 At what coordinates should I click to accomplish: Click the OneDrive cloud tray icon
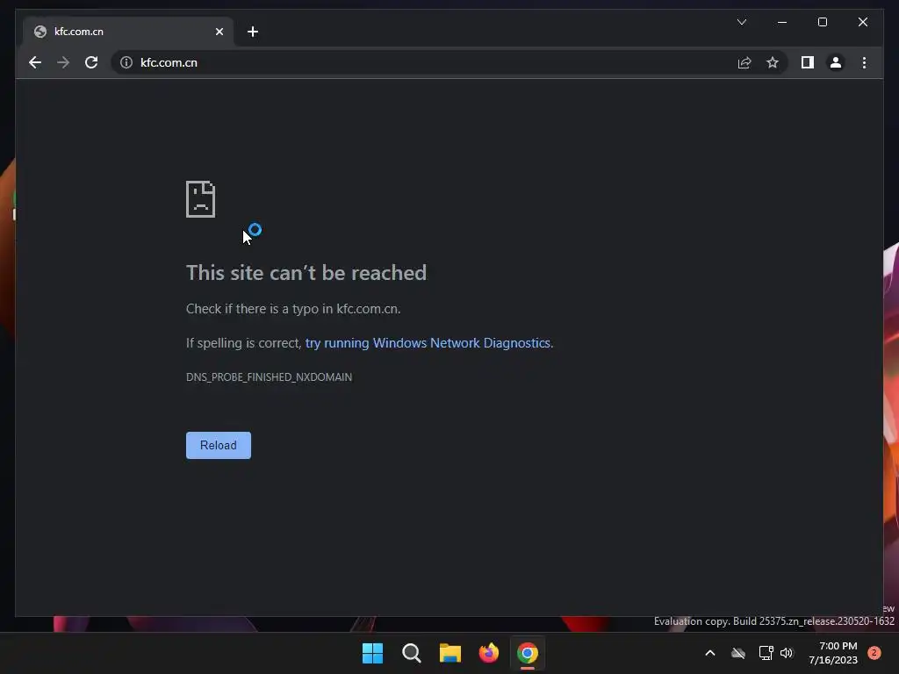(738, 653)
